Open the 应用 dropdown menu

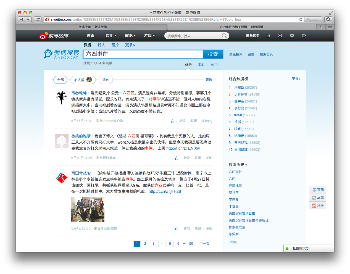click(111, 36)
